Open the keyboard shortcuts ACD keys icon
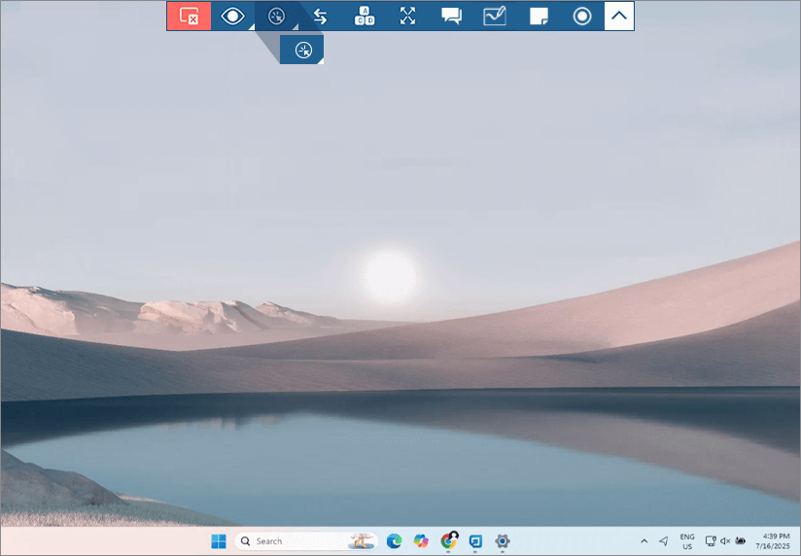This screenshot has width=801, height=556. pos(364,17)
